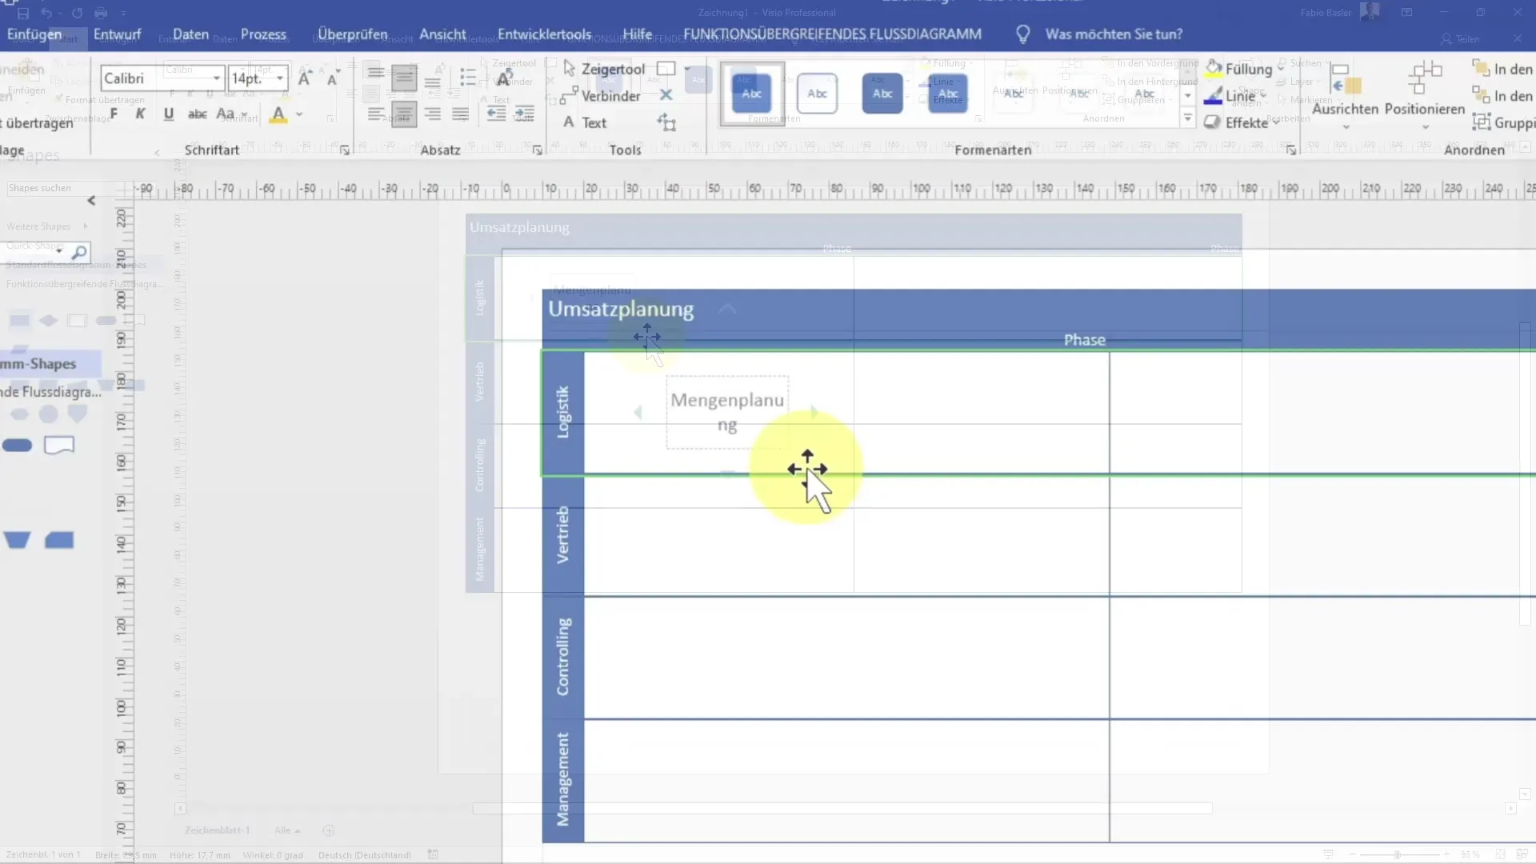Open the Entwicklertools tab
Image resolution: width=1536 pixels, height=864 pixels.
544,34
